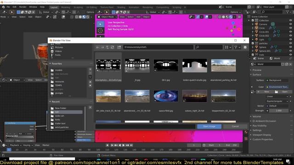Jump to the timeline's first frame
Image resolution: width=294 pixels, height=165 pixels.
[112, 145]
